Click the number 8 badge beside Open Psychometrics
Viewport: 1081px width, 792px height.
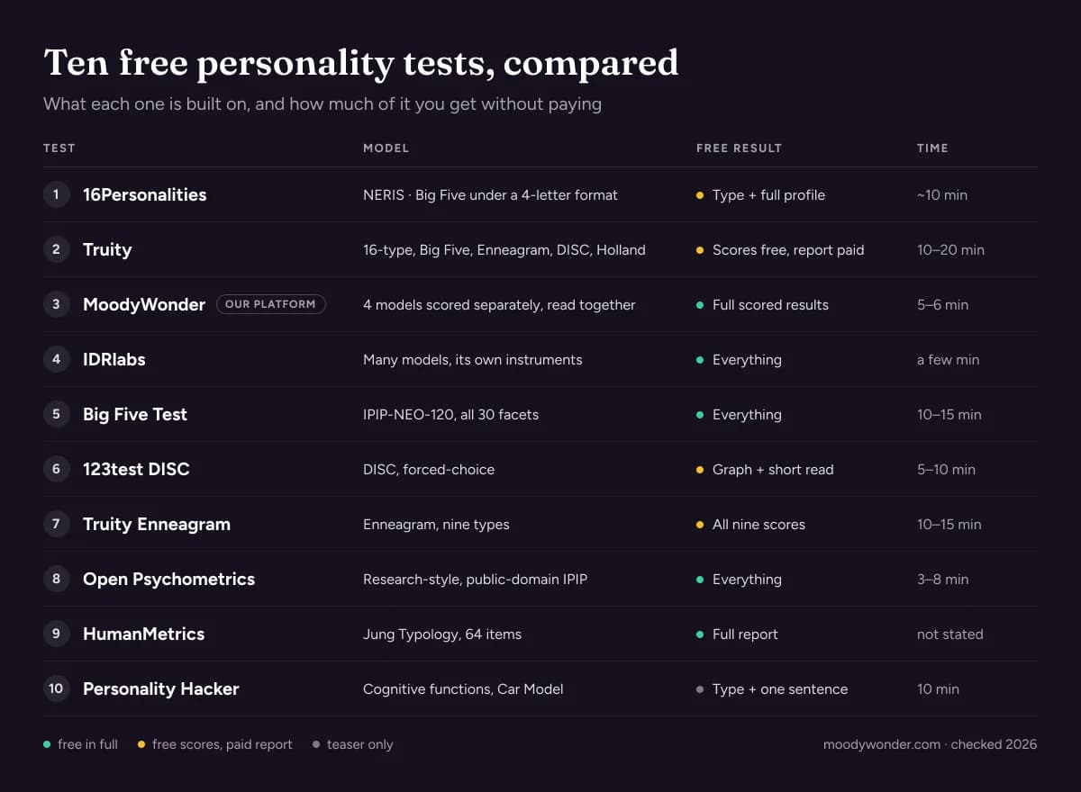click(x=56, y=579)
